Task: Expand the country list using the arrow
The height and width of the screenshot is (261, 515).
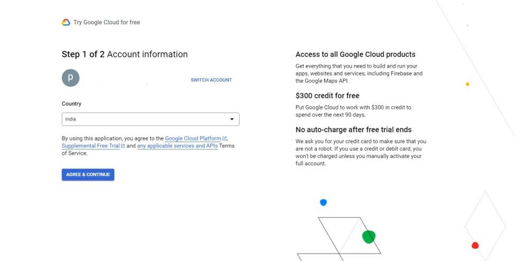Action: tap(232, 119)
